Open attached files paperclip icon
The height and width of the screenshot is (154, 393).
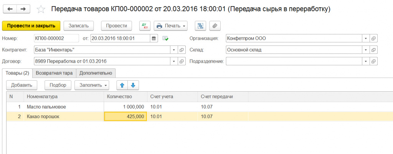pos(215,26)
